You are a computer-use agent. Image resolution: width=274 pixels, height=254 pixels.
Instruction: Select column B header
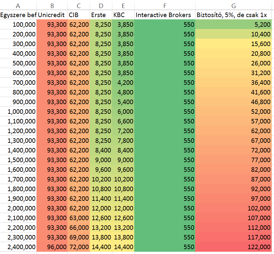click(52, 5)
